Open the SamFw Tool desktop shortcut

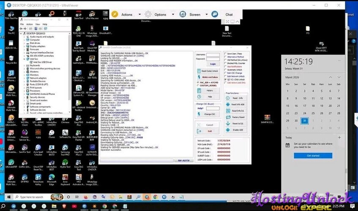coord(25,149)
